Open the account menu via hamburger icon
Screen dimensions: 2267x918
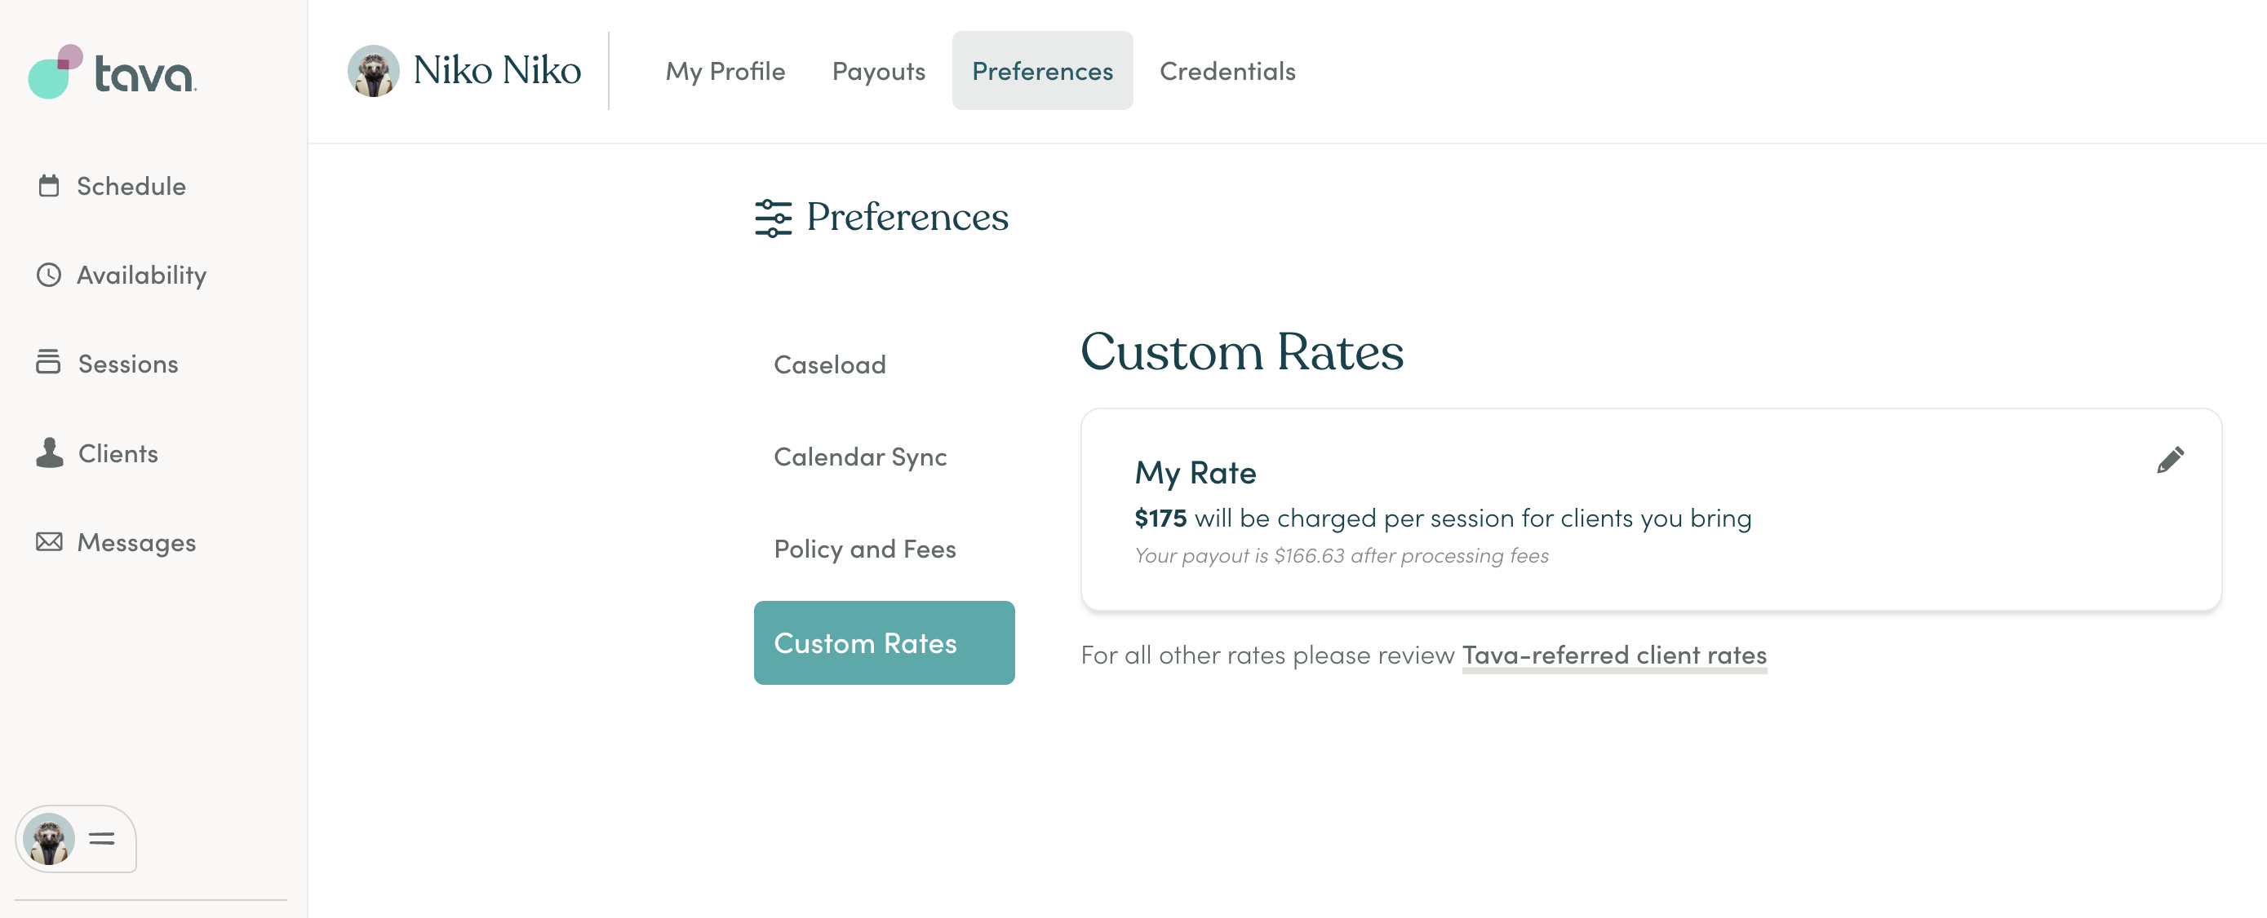[103, 839]
